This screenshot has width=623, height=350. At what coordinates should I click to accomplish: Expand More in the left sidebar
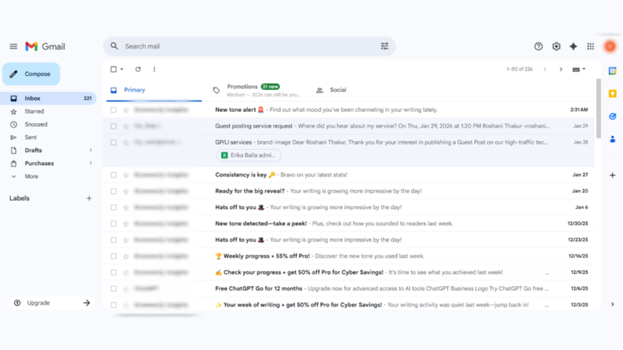pyautogui.click(x=31, y=176)
